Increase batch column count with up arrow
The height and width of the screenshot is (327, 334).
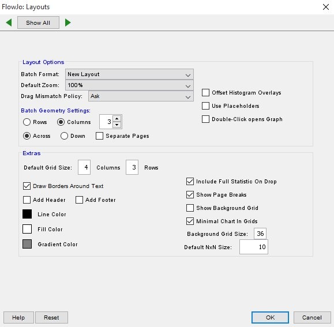pyautogui.click(x=117, y=119)
